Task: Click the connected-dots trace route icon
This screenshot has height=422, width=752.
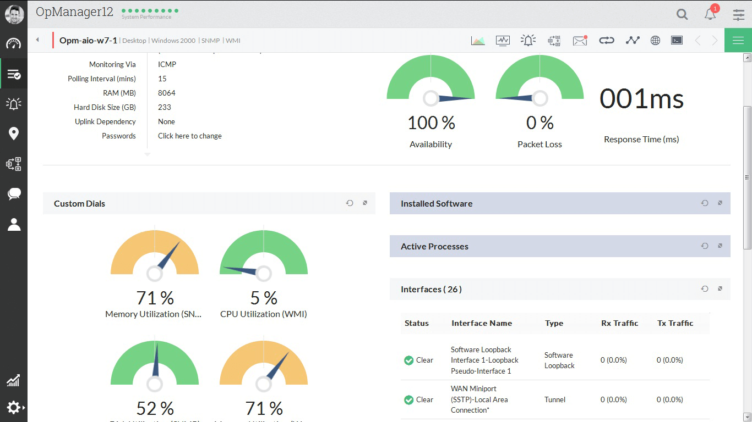Action: pos(633,41)
